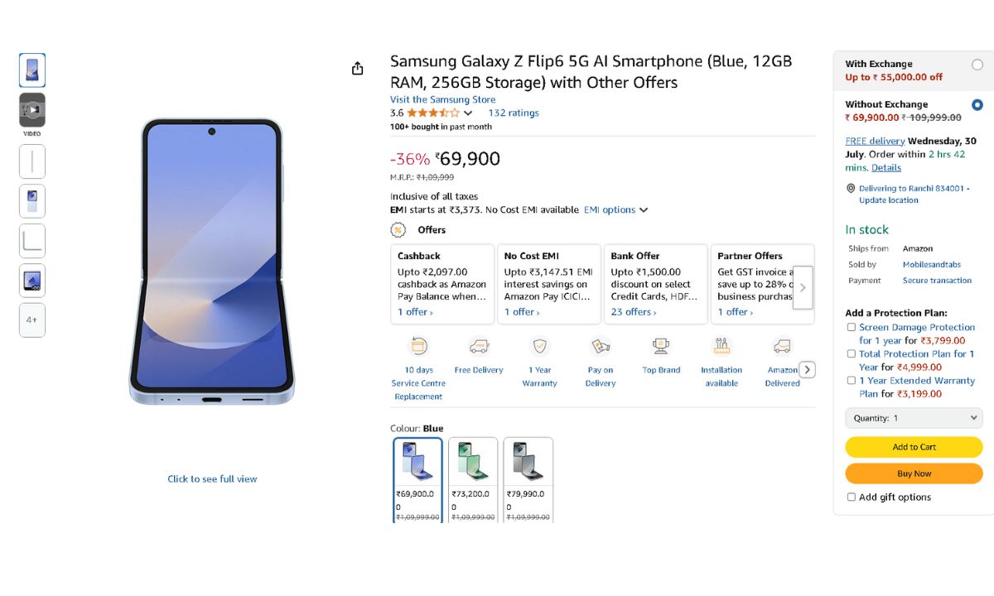This screenshot has height=596, width=994.
Task: Open the product video thumbnail
Action: pyautogui.click(x=32, y=110)
